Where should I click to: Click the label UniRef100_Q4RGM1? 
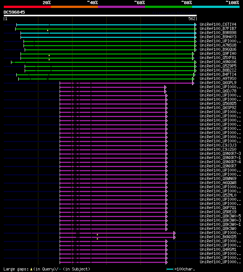pyautogui.click(x=218, y=249)
